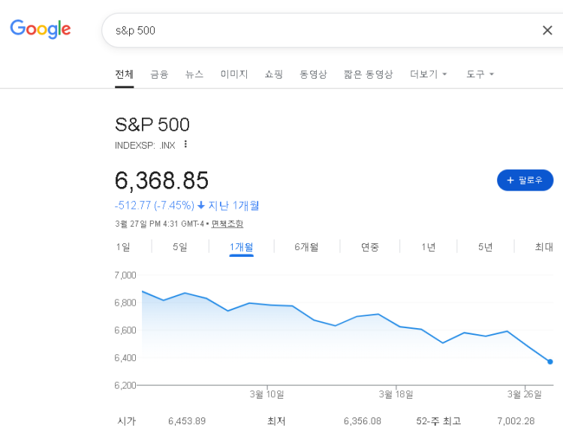
Task: Open the 면책조항 disclaimer link
Action: [227, 224]
